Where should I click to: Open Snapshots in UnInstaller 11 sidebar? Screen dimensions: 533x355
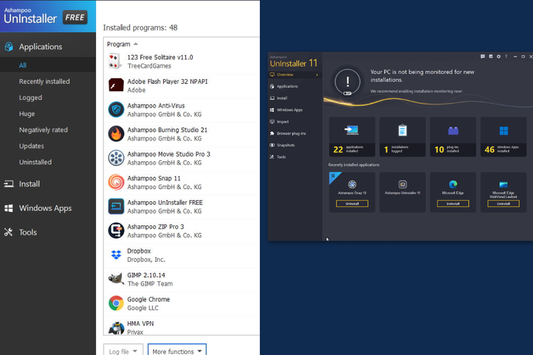point(286,145)
